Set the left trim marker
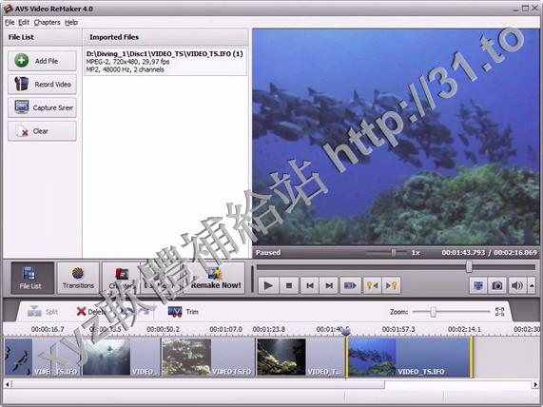Viewport: 543px width, 407px height. pos(372,285)
